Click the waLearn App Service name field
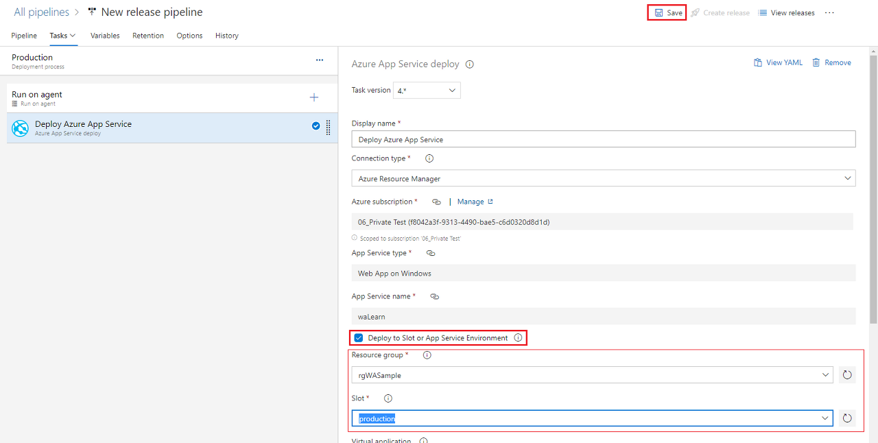 tap(604, 316)
